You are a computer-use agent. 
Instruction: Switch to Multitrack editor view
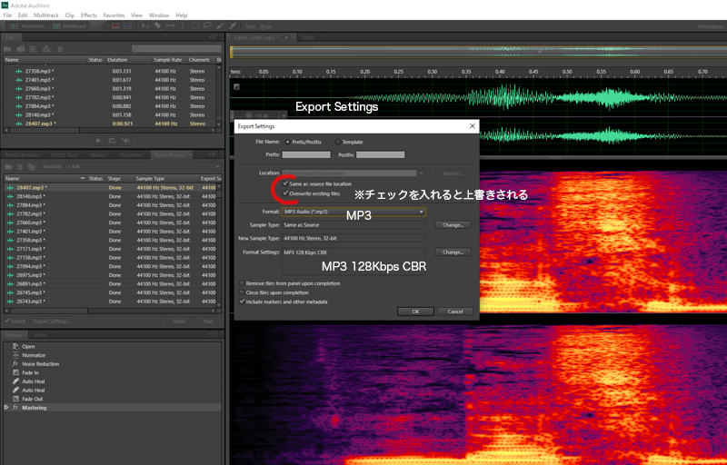pyautogui.click(x=69, y=26)
